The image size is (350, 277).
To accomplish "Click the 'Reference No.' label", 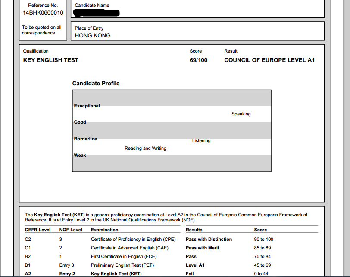I will pos(43,5).
